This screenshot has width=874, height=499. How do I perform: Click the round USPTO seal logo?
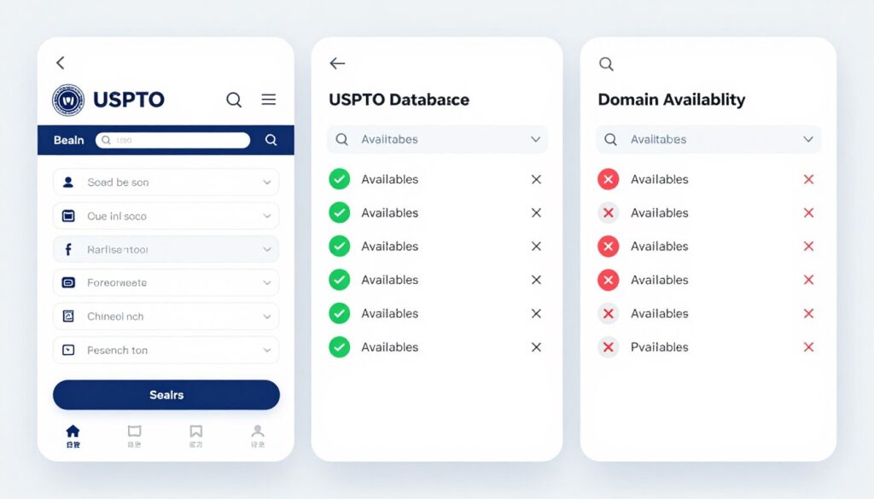click(x=68, y=101)
